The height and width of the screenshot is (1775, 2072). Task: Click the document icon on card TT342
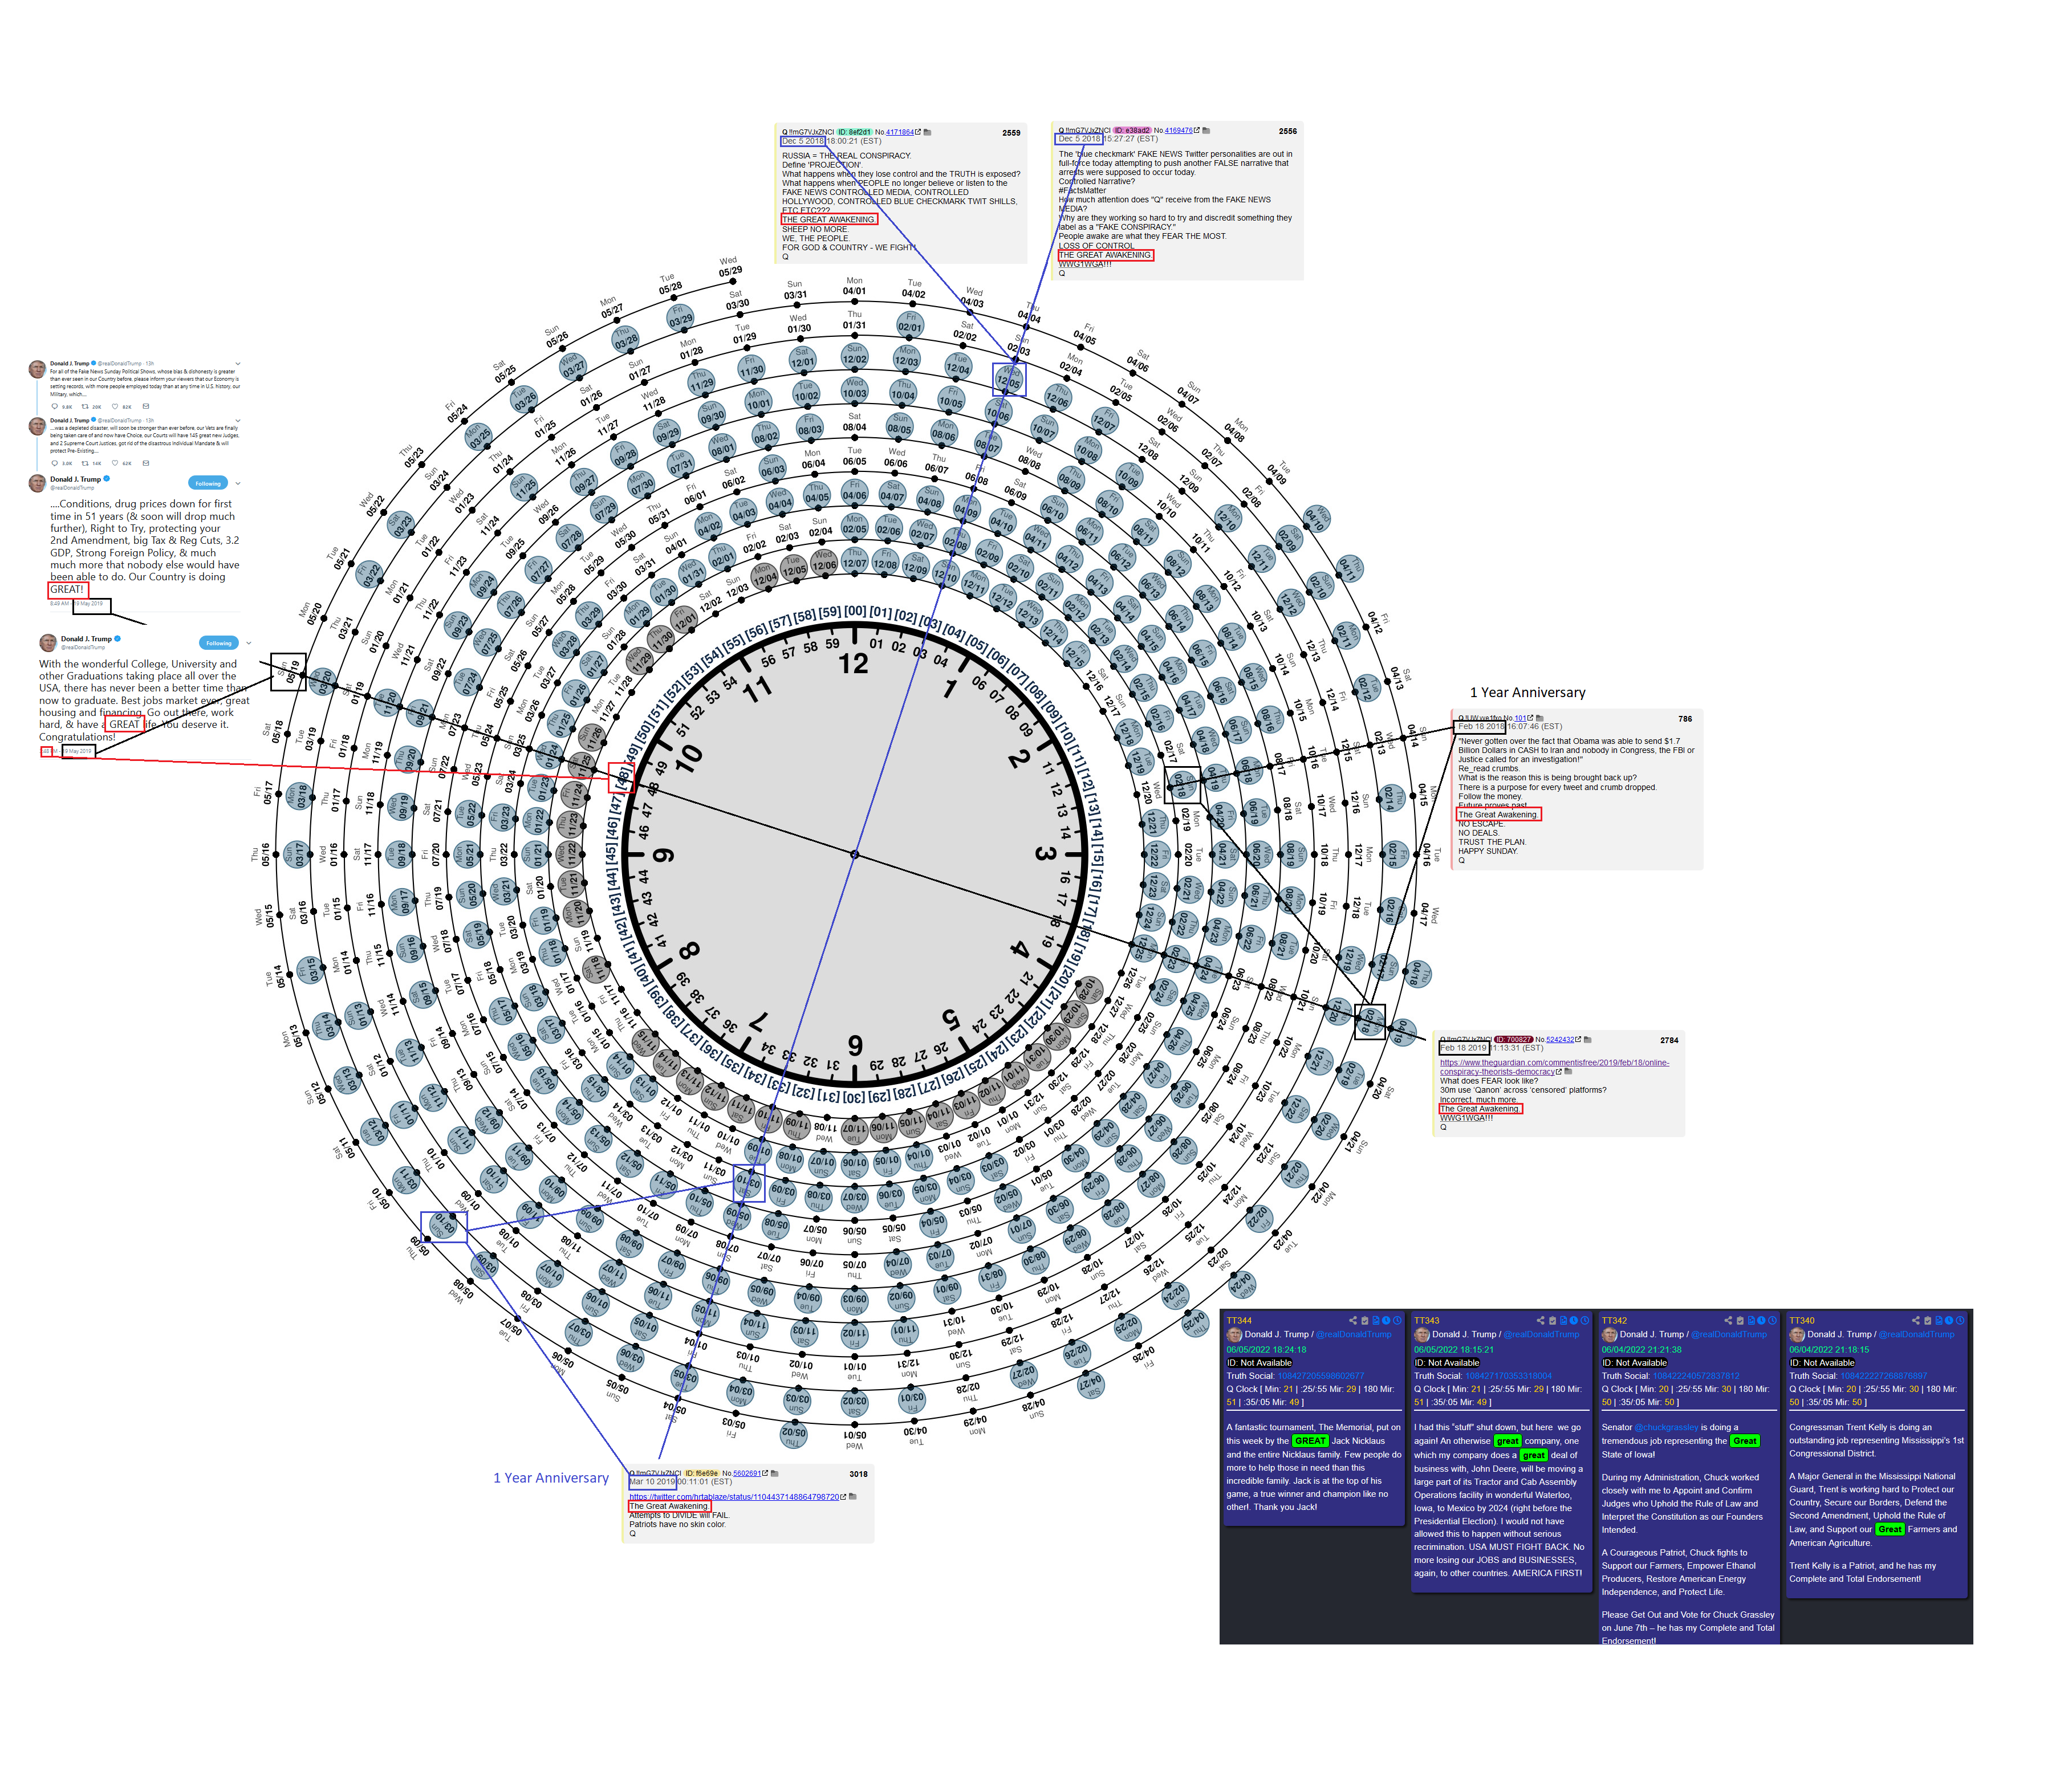(1751, 1320)
